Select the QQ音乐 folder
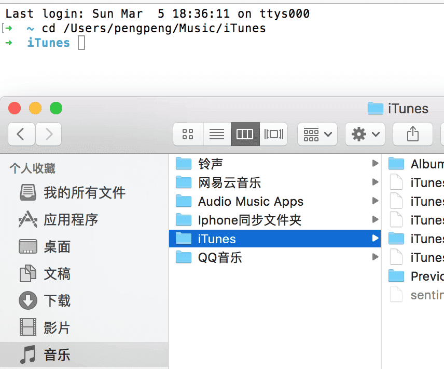 [x=275, y=257]
